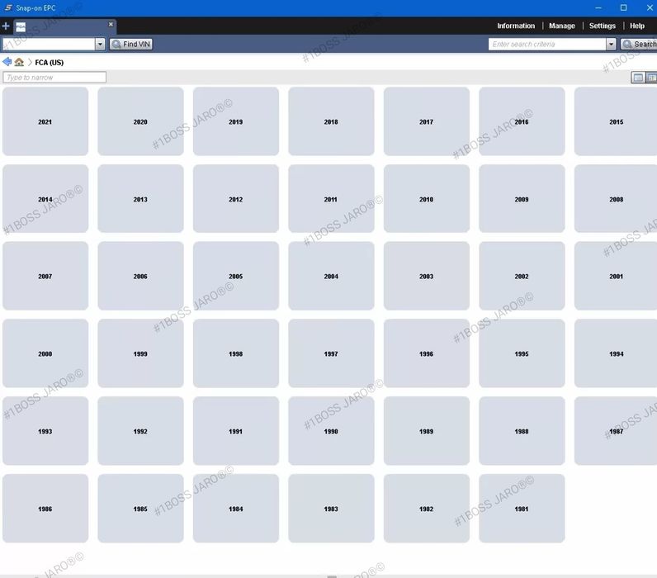Select the 1983 year tile
Image resolution: width=657 pixels, height=578 pixels.
[x=331, y=509]
